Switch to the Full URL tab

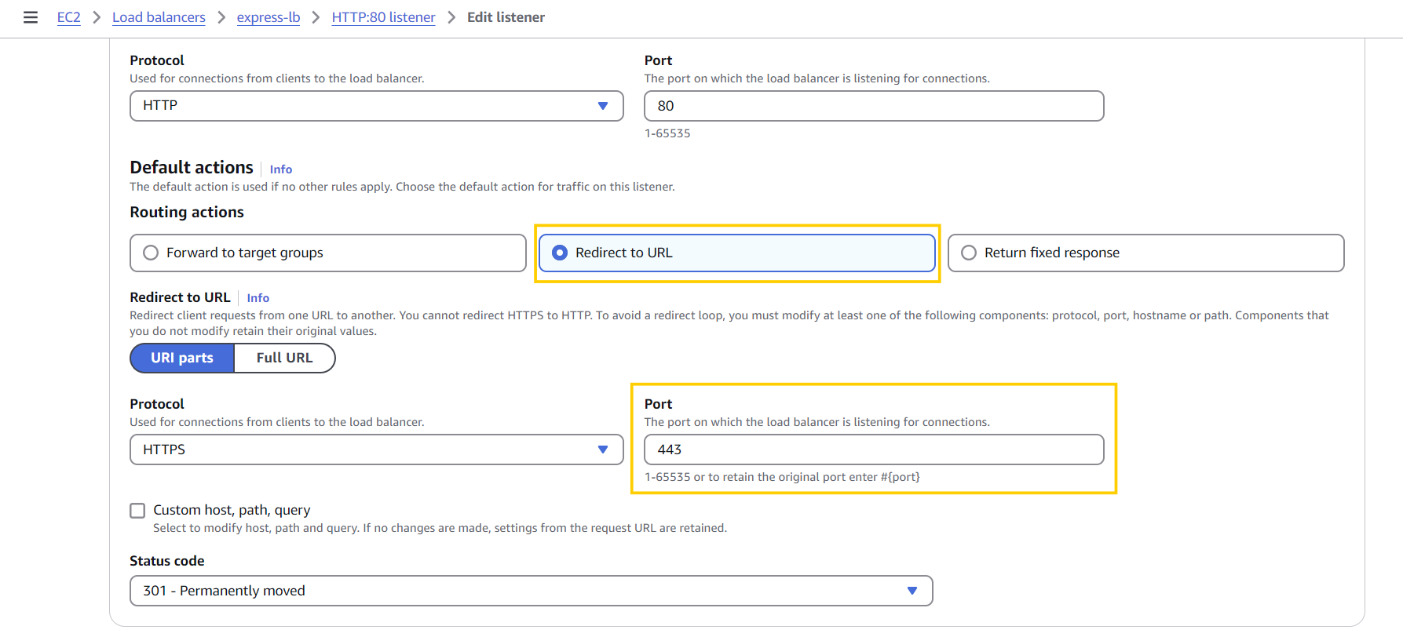pyautogui.click(x=284, y=358)
